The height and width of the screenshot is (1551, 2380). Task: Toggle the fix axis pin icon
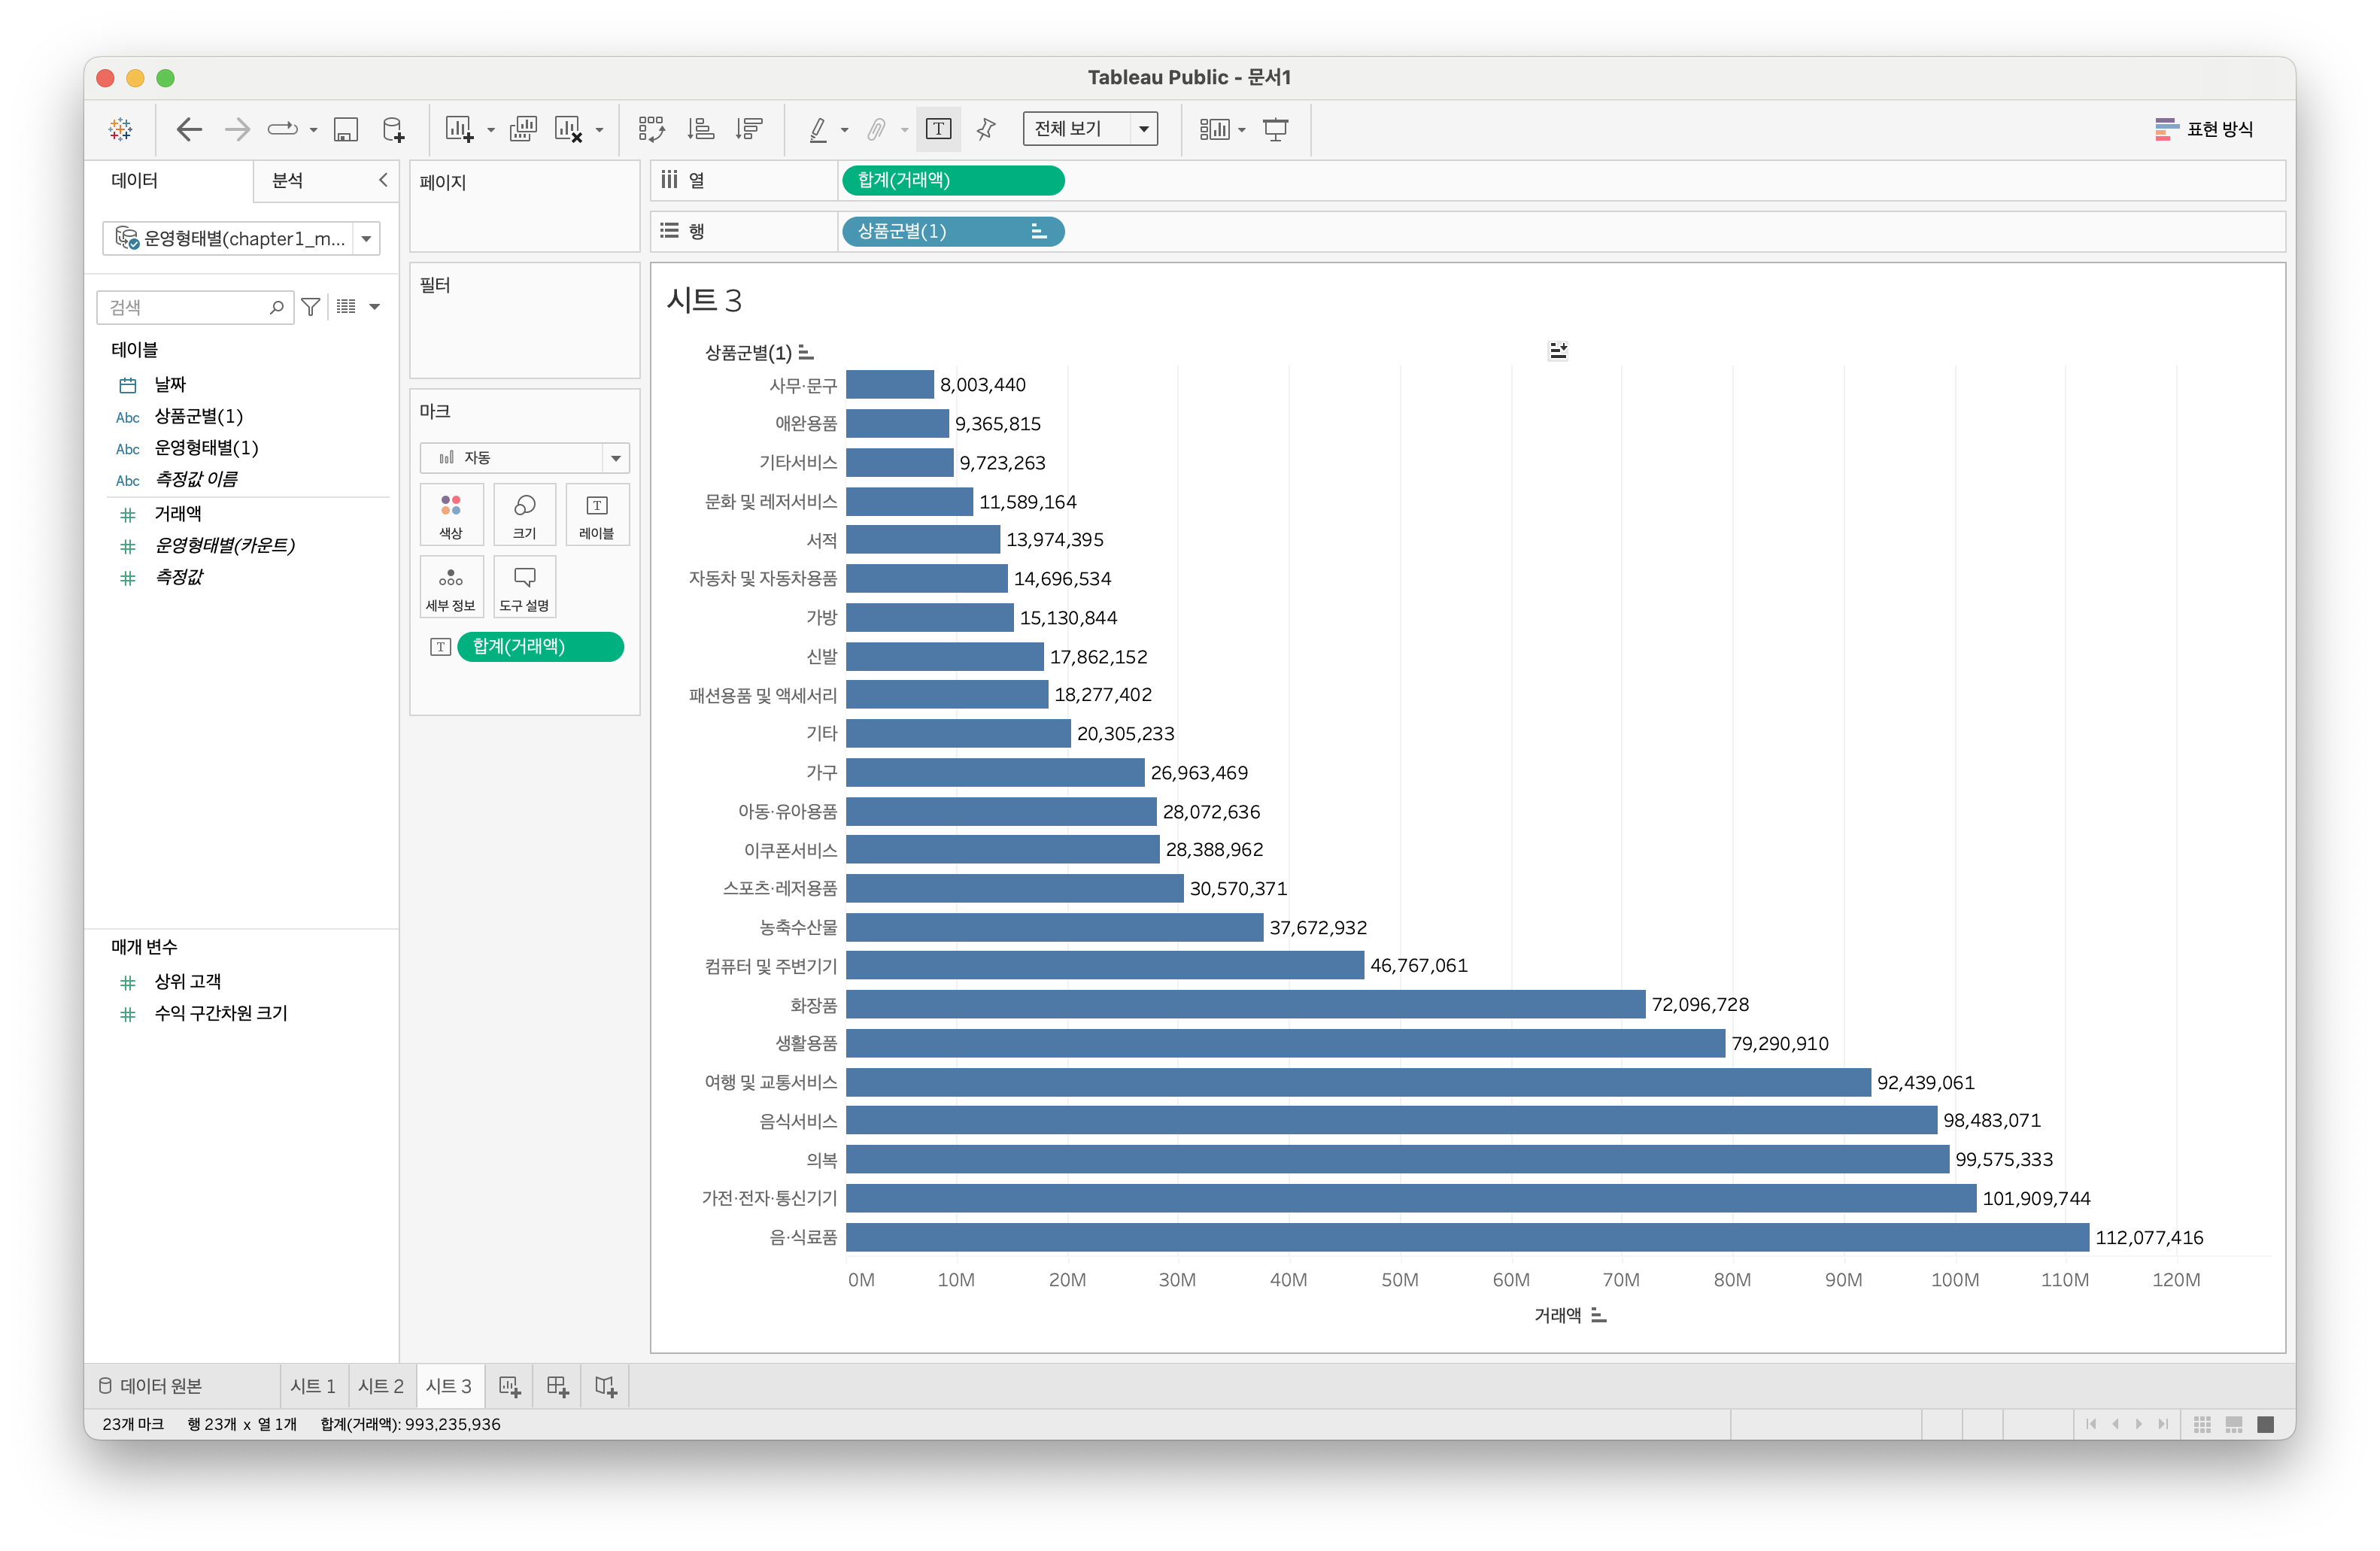[x=986, y=129]
